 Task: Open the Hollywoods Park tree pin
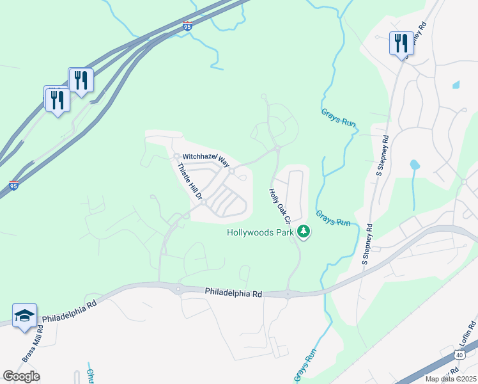303,232
